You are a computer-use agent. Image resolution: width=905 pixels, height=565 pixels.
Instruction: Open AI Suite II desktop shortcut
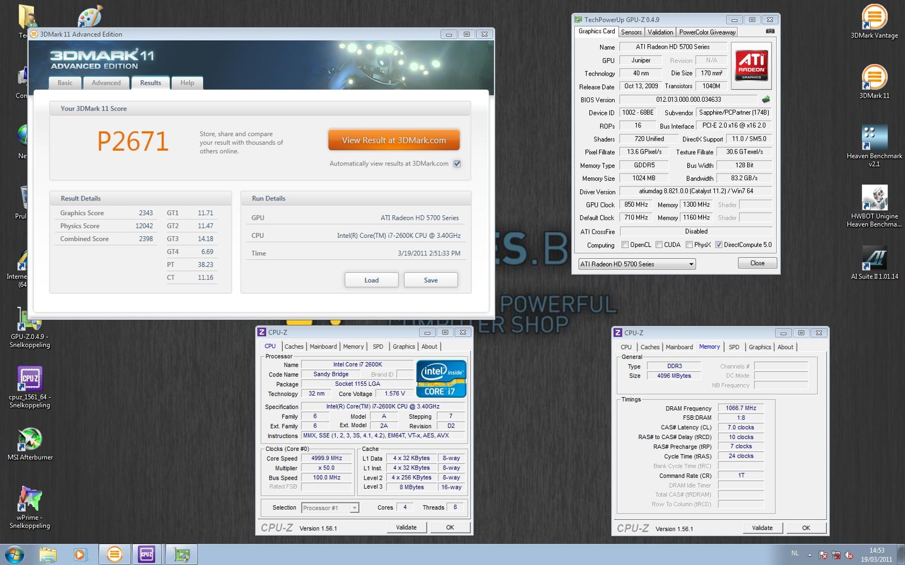(874, 263)
